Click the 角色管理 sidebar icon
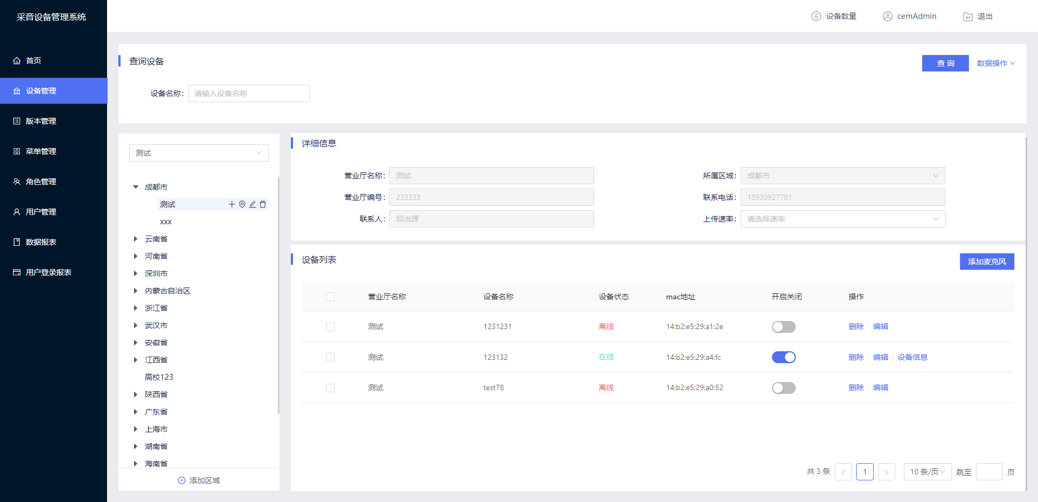 [x=17, y=182]
